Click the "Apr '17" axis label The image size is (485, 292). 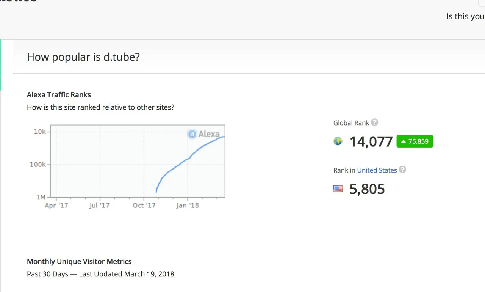tap(56, 205)
